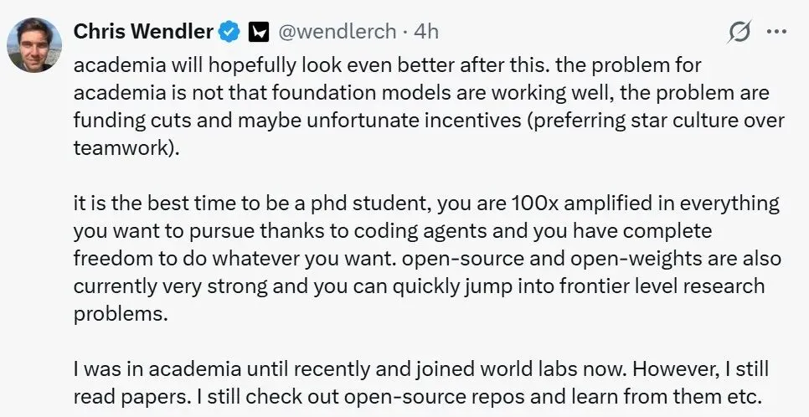
Task: Open the black affiliation badge icon
Action: pos(260,33)
